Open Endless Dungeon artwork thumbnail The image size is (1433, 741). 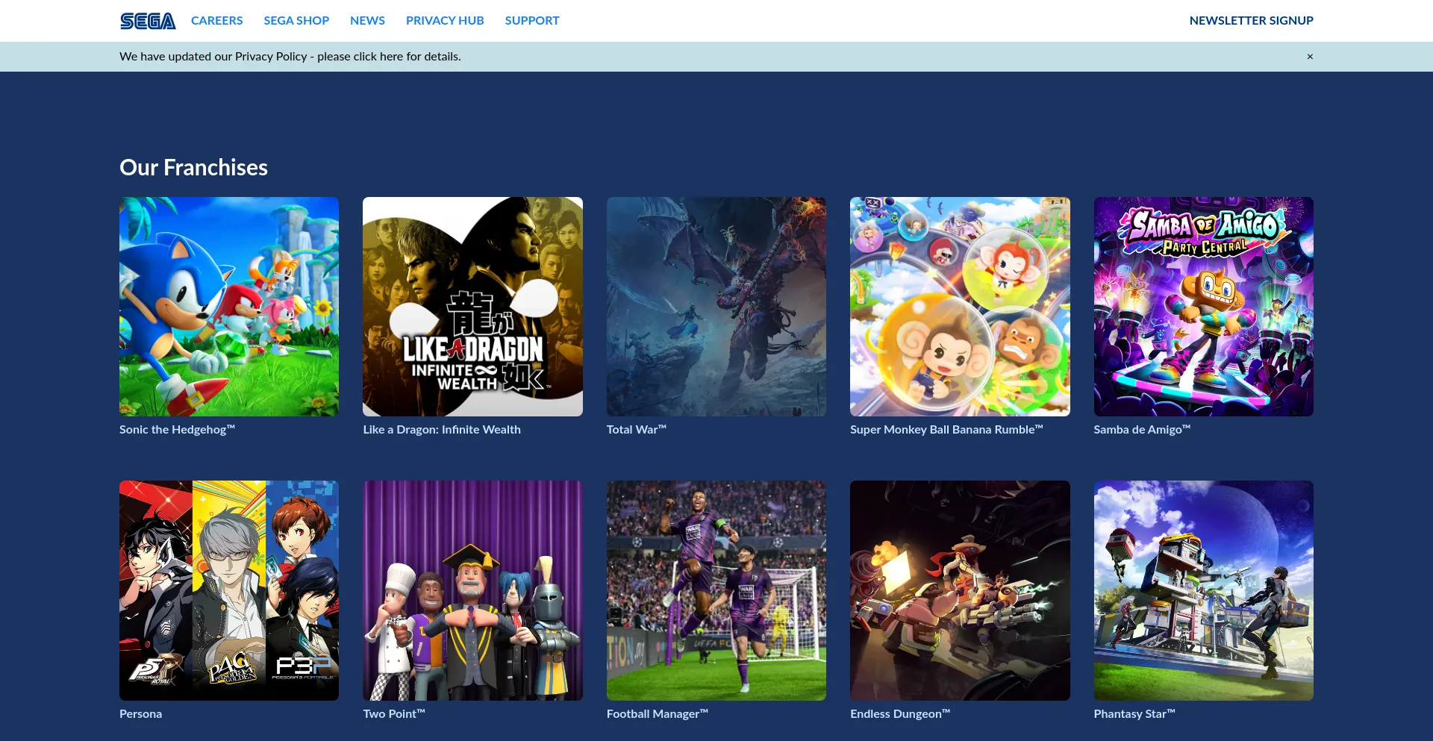point(960,590)
